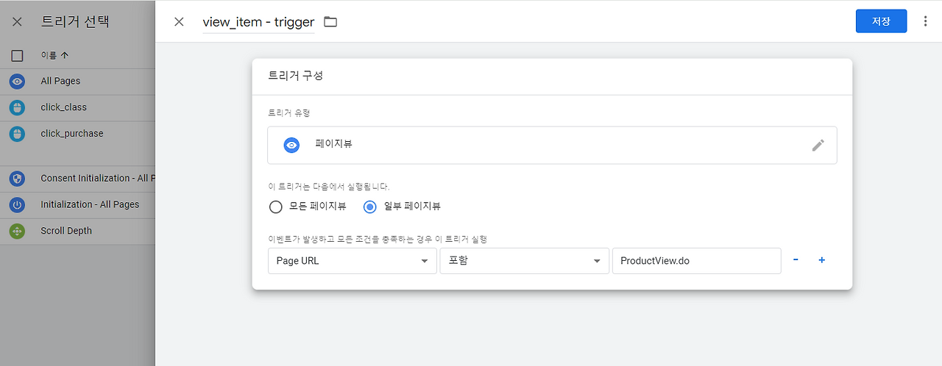This screenshot has width=942, height=366.
Task: Select the All Pages trigger row
Action: click(77, 82)
